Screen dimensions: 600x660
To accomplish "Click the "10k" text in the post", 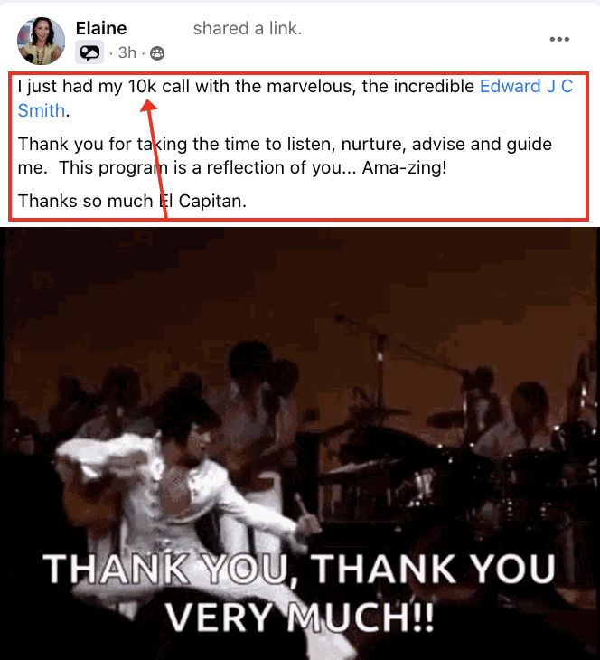I will 142,86.
